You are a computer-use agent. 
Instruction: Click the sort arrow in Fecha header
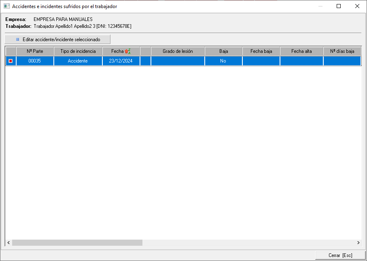pos(127,51)
